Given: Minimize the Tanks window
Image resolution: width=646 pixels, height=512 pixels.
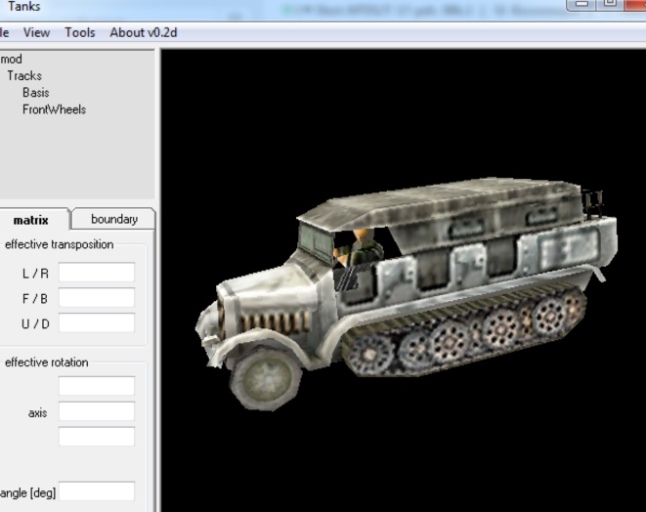Looking at the screenshot, I should 581,4.
